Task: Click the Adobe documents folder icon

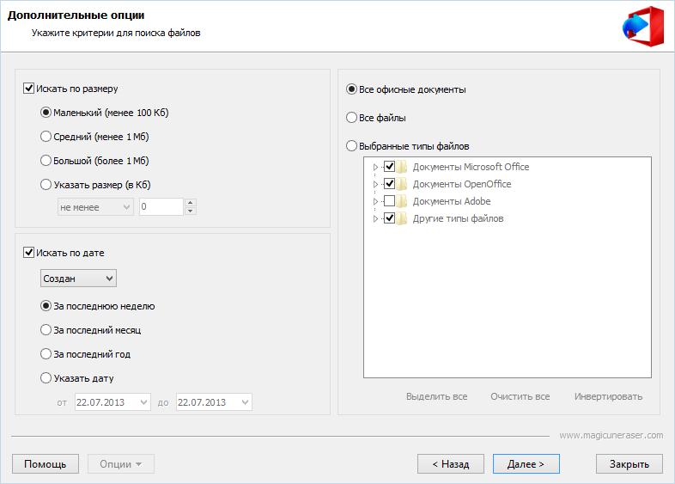Action: pos(402,201)
